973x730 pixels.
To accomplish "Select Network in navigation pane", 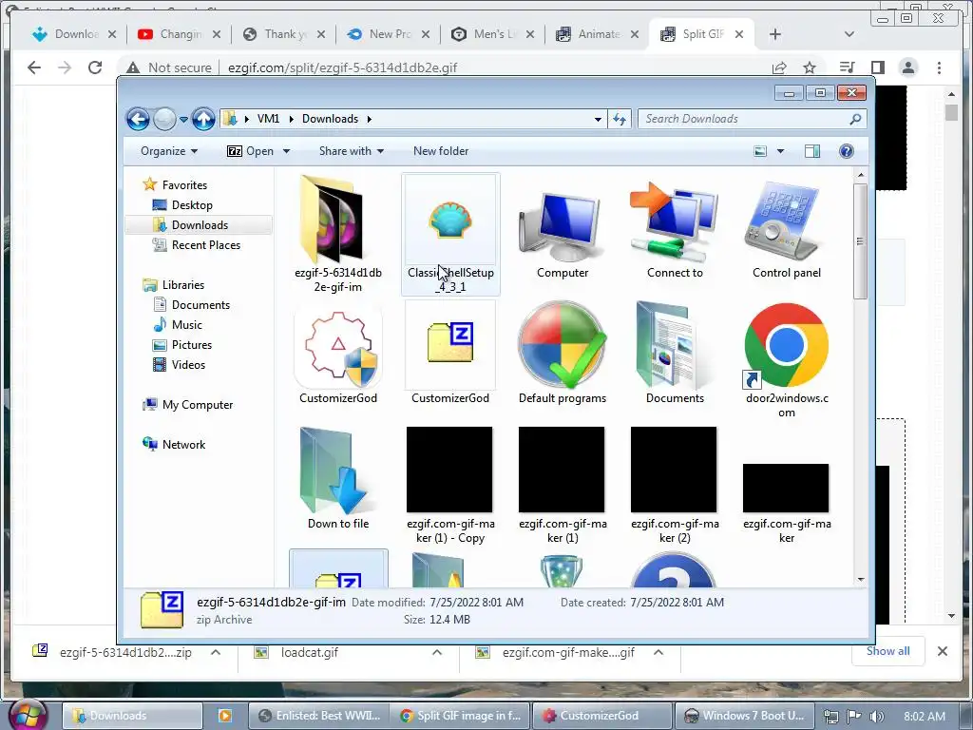I will (x=183, y=445).
